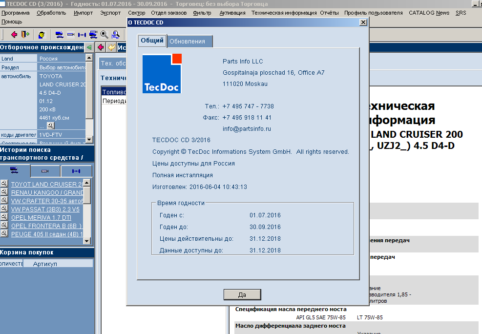Click the Да button
Screen dimensions: 482x334
(242, 294)
